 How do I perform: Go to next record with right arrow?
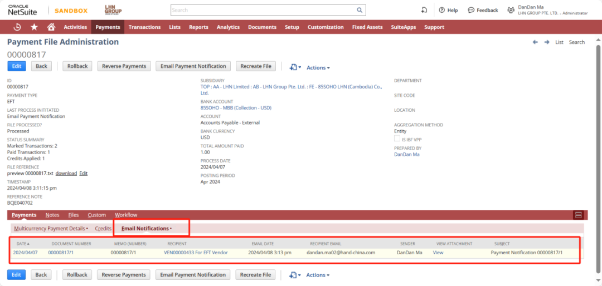click(547, 42)
